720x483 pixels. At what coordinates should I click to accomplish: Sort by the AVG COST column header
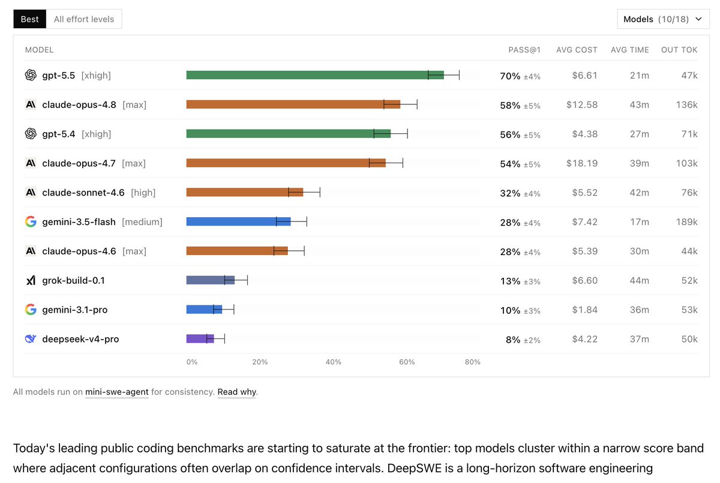pyautogui.click(x=577, y=50)
